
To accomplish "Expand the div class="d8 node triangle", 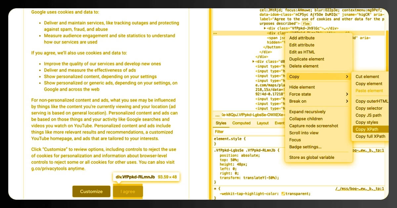I will pos(253,61).
